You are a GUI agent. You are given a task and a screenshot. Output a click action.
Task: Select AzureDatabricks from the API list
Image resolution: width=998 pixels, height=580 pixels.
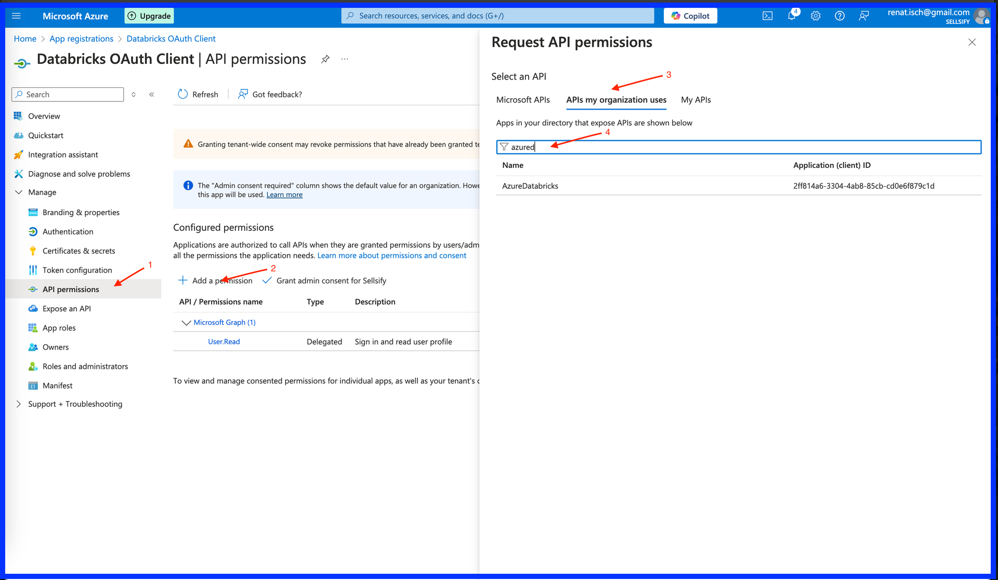pos(530,186)
